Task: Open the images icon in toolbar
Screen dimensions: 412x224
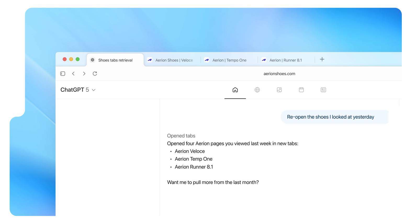Action: pyautogui.click(x=279, y=90)
